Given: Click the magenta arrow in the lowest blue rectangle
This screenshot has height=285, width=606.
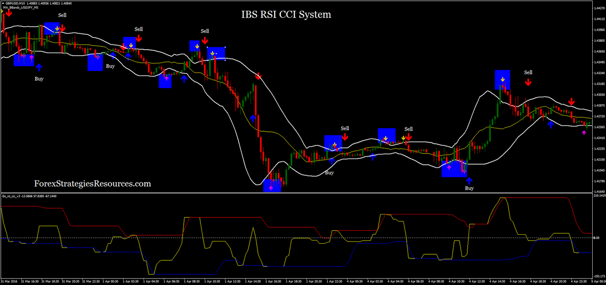Looking at the screenshot, I should point(271,187).
